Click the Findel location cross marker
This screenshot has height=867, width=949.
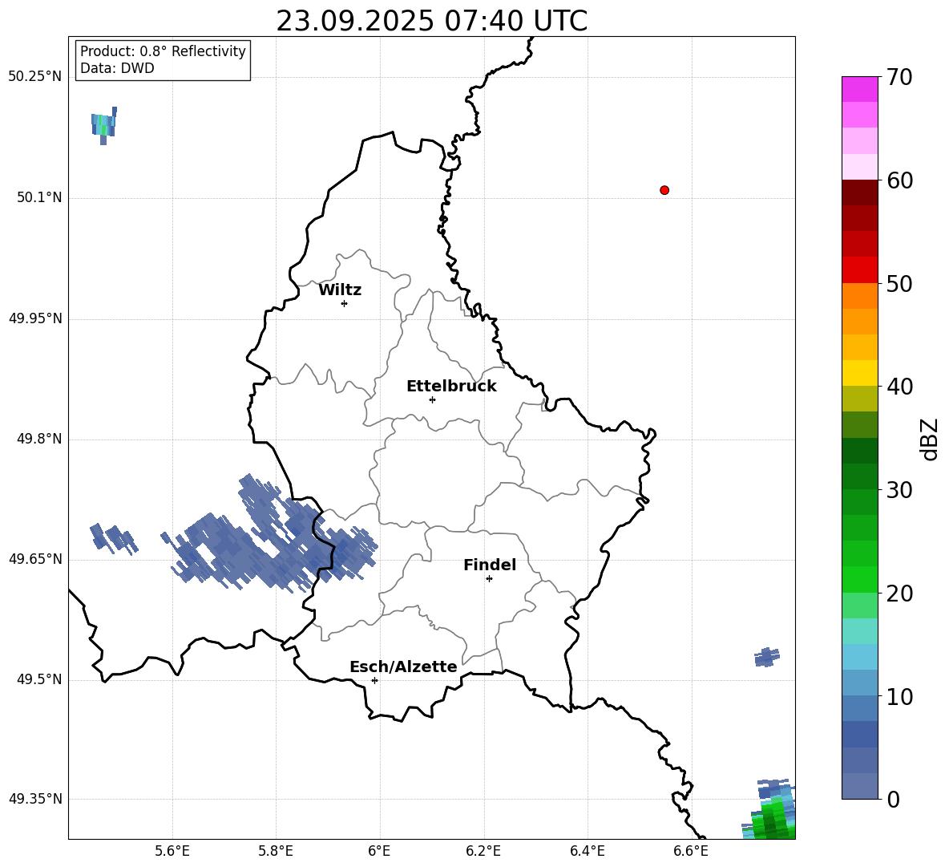(489, 579)
